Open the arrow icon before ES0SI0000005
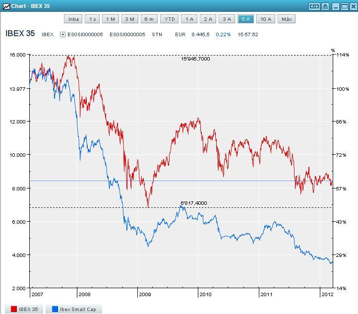The image size is (358, 314). pos(62,35)
